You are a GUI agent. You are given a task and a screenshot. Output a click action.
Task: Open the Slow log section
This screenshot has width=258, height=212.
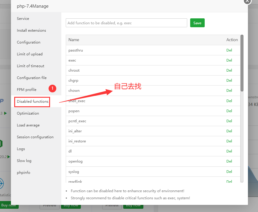pyautogui.click(x=24, y=161)
